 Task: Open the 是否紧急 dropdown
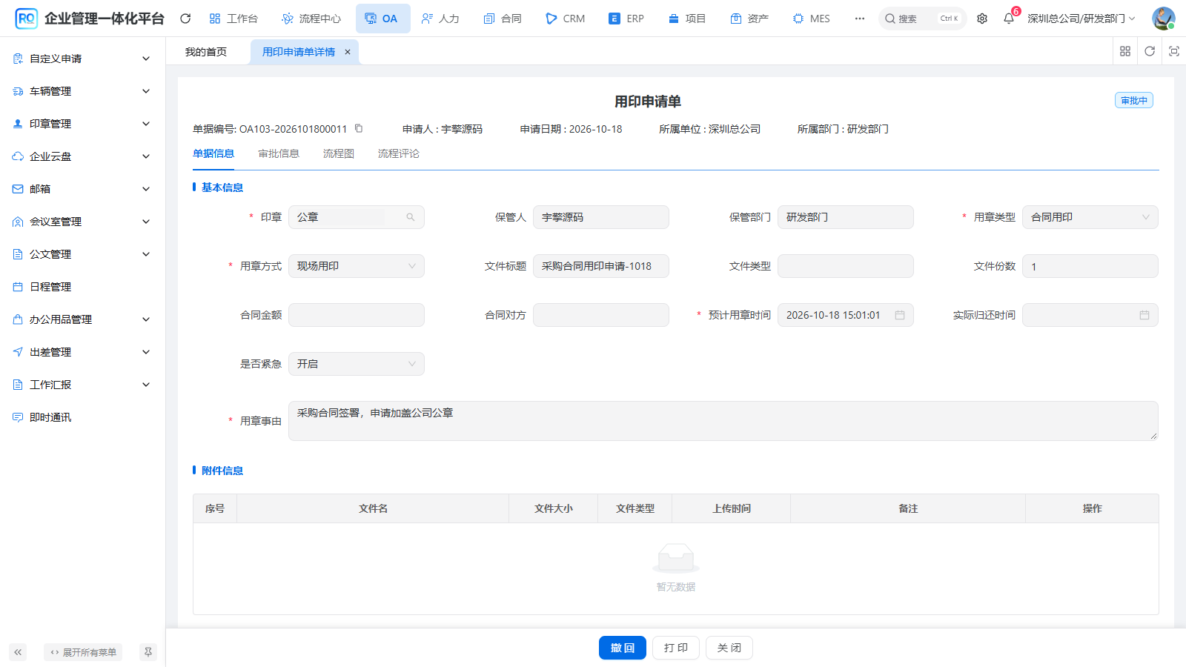(x=357, y=364)
